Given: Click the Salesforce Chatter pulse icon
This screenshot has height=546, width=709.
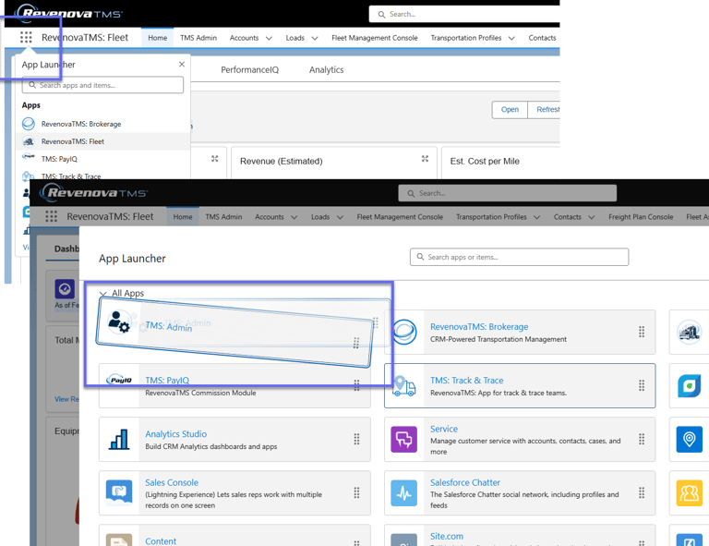Looking at the screenshot, I should [x=403, y=492].
